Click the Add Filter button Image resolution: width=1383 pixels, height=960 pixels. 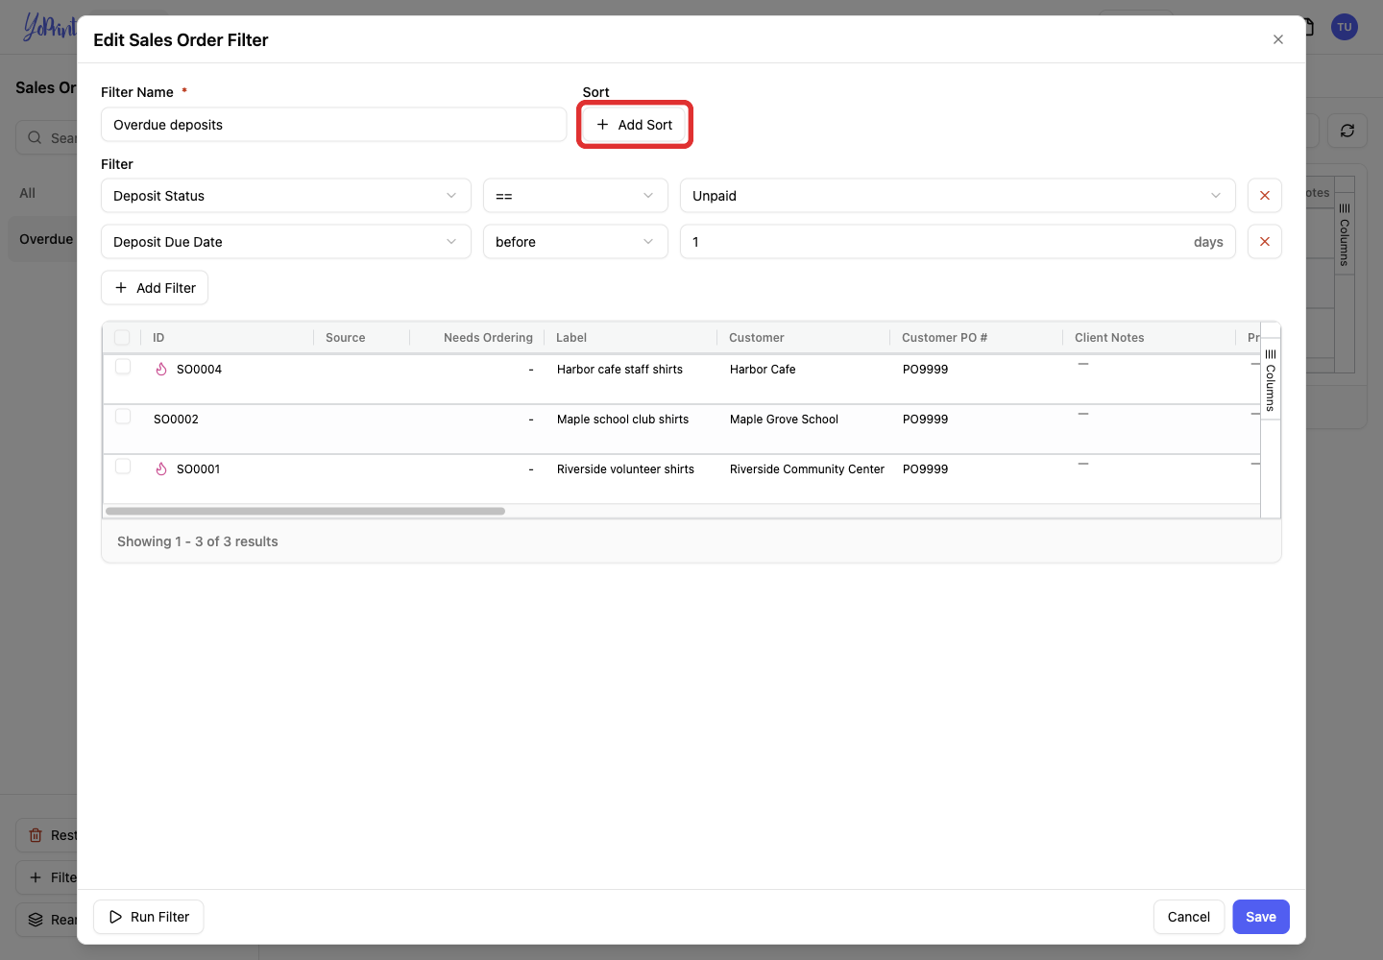155,288
